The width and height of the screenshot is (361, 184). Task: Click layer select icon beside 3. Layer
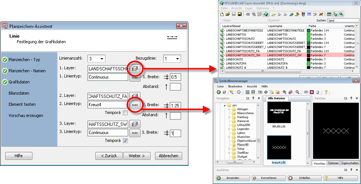[x=134, y=124]
